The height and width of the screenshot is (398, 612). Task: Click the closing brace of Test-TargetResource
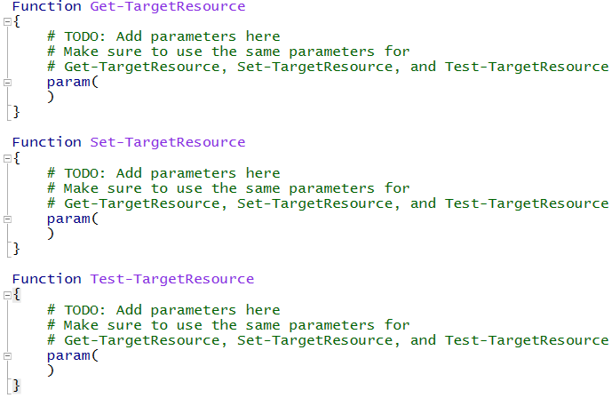[x=16, y=386]
